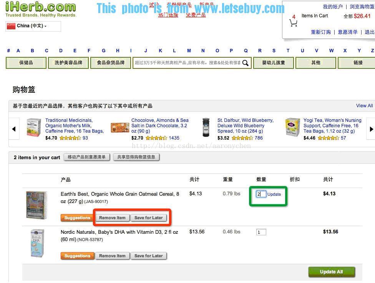Screen dimensions: 375x283
Task: Remove Item for Earth's Best cereal
Action: click(113, 218)
